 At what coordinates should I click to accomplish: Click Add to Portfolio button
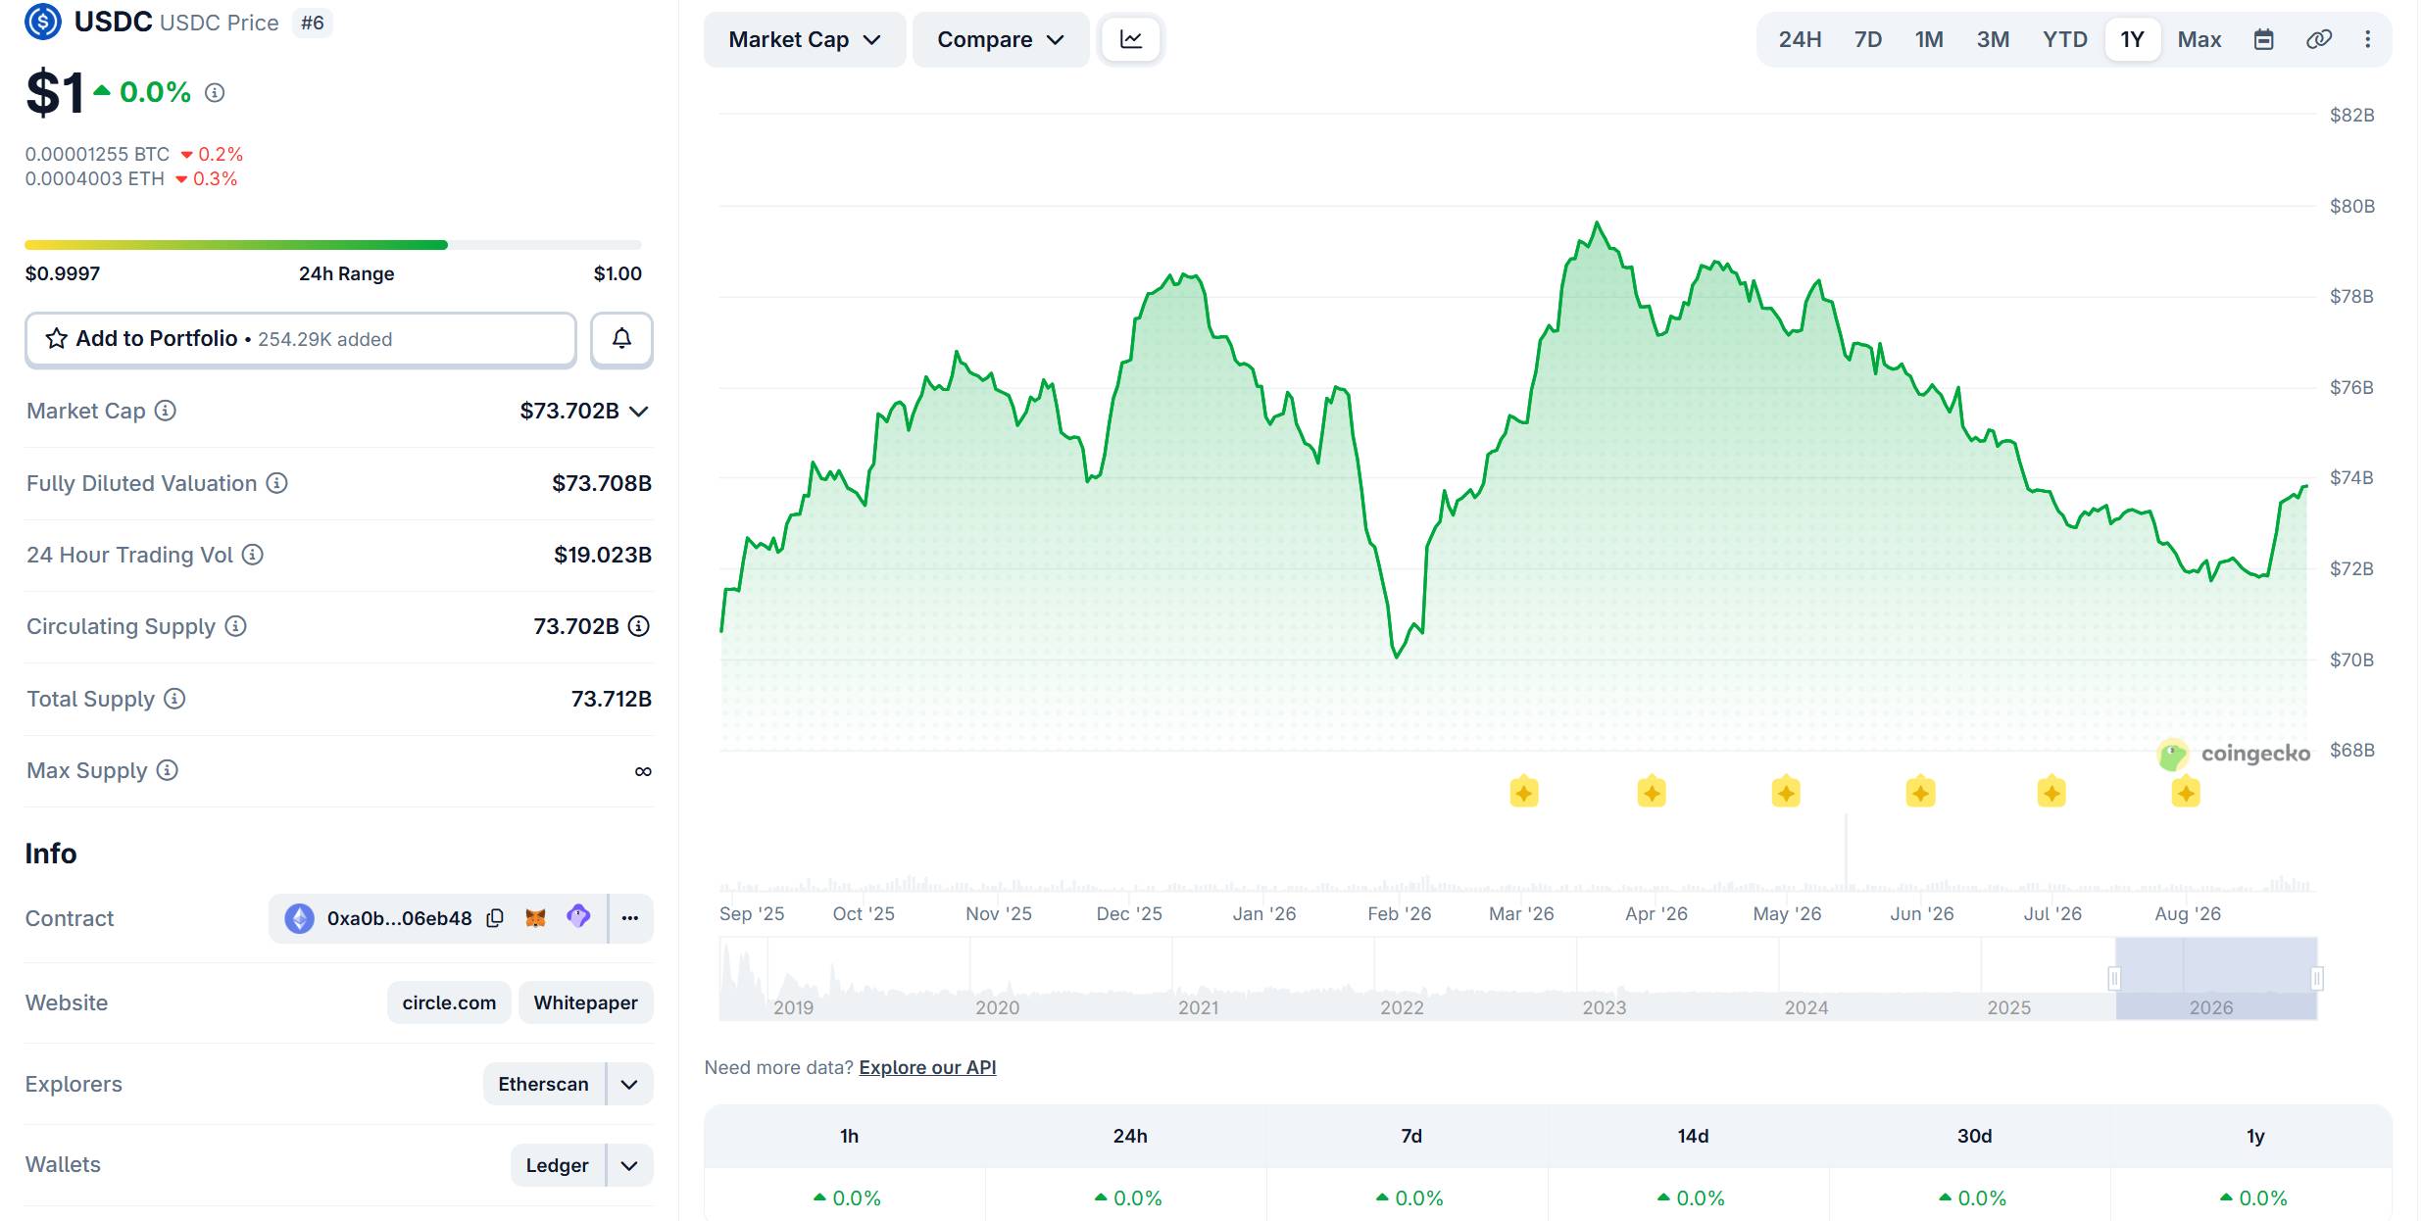pyautogui.click(x=301, y=339)
